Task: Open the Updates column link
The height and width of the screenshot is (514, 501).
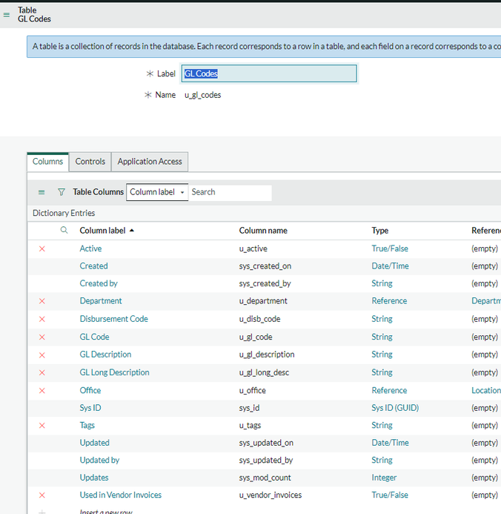Action: 94,478
